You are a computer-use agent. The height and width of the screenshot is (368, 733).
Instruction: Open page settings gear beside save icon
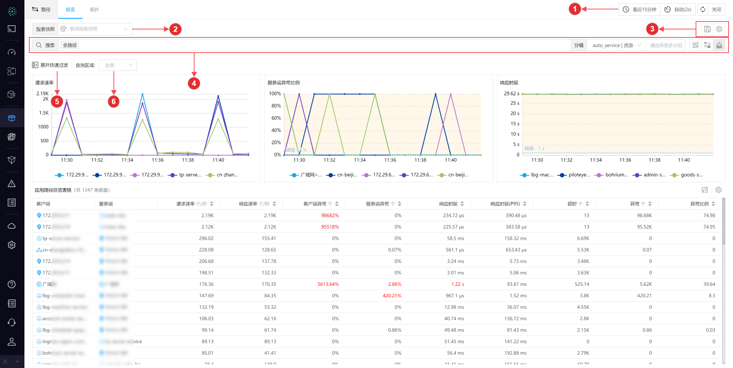pyautogui.click(x=719, y=29)
